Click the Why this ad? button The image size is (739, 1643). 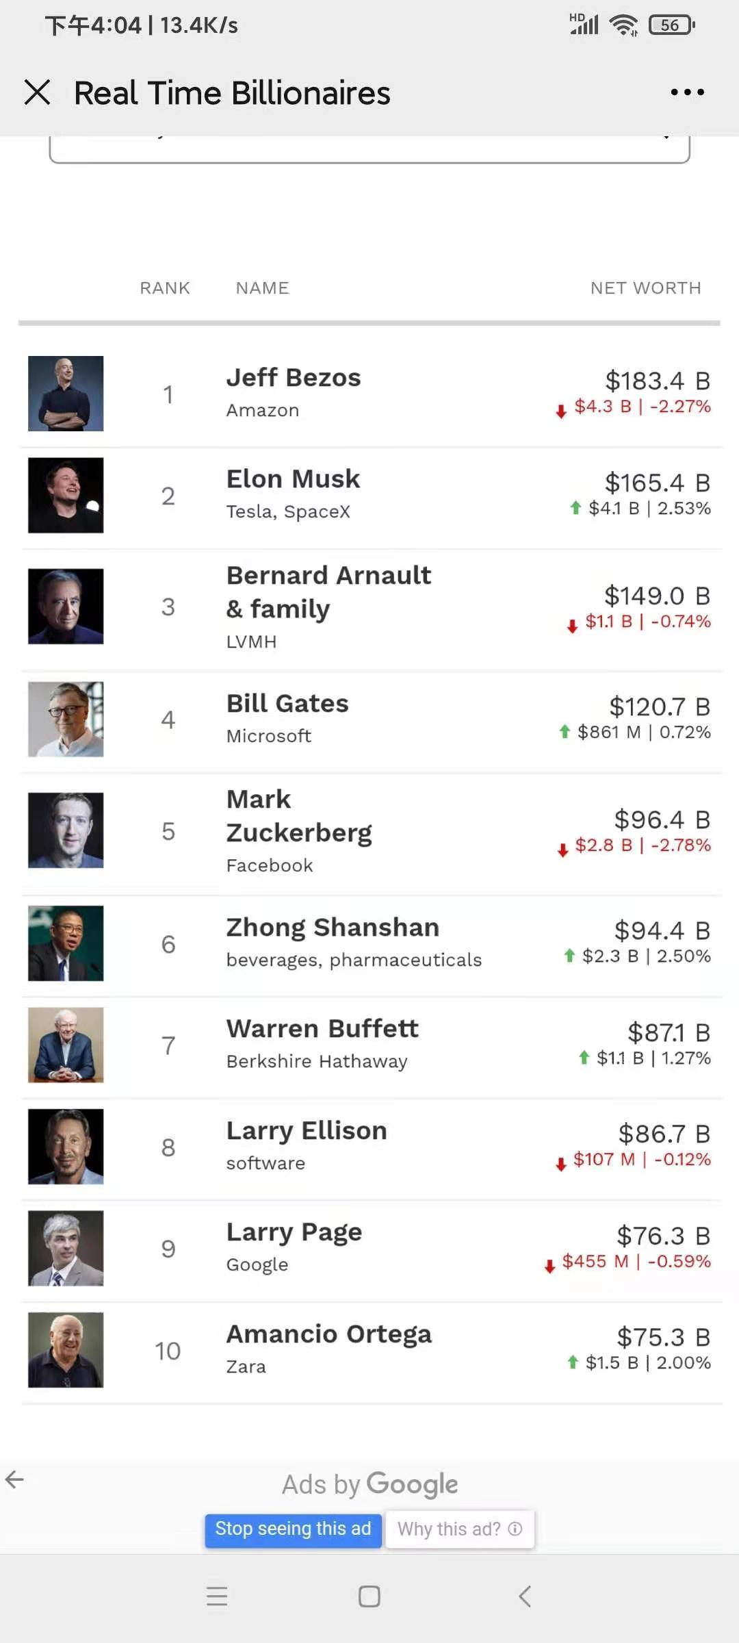pos(459,1529)
